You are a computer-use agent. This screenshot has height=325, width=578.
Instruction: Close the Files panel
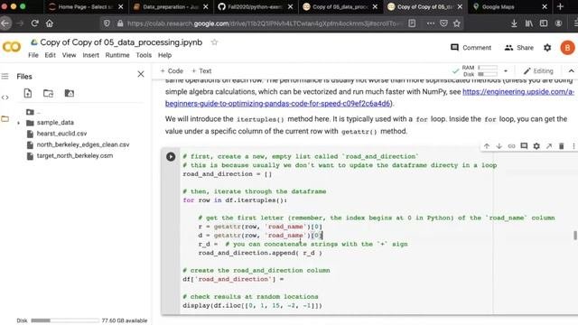click(141, 74)
